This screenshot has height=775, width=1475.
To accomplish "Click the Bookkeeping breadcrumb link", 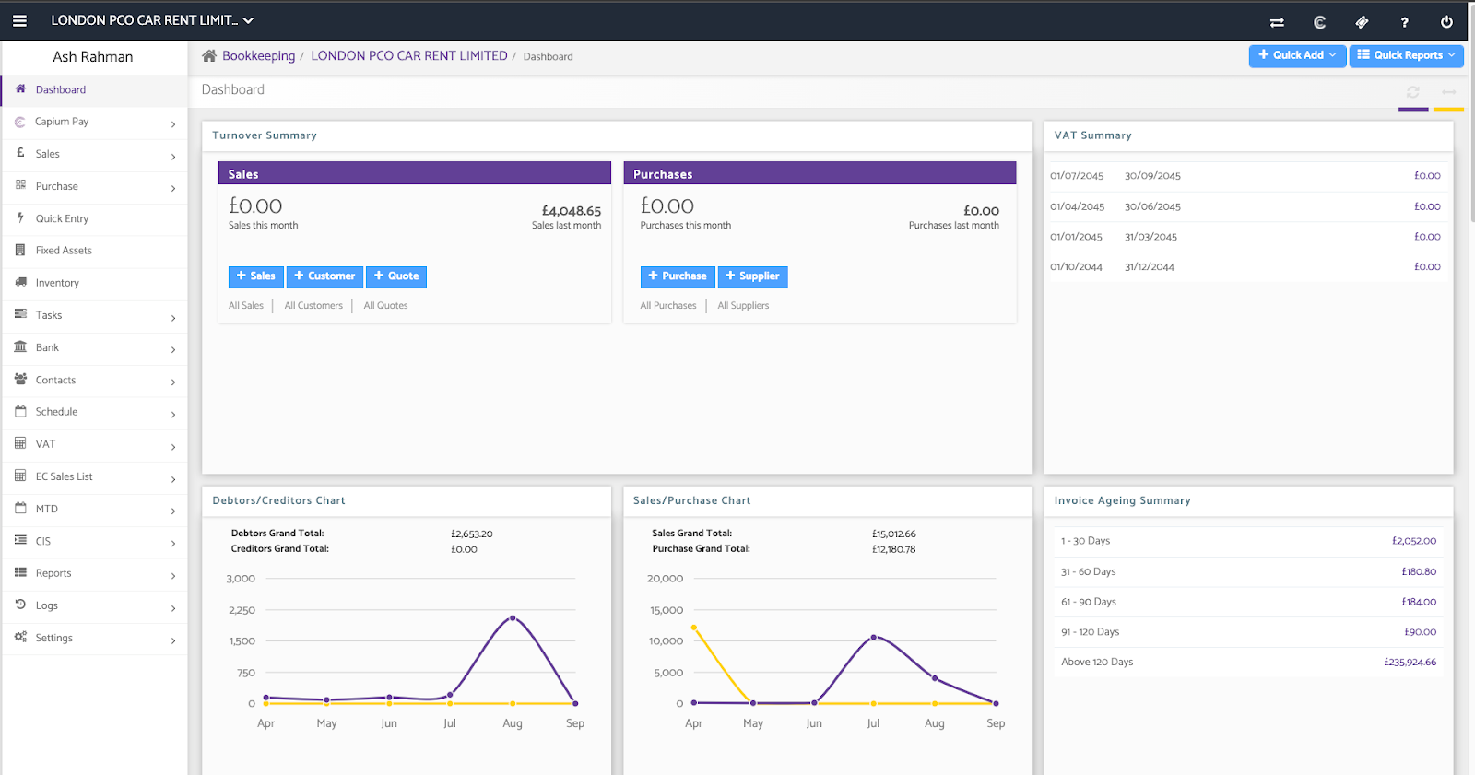I will (259, 56).
